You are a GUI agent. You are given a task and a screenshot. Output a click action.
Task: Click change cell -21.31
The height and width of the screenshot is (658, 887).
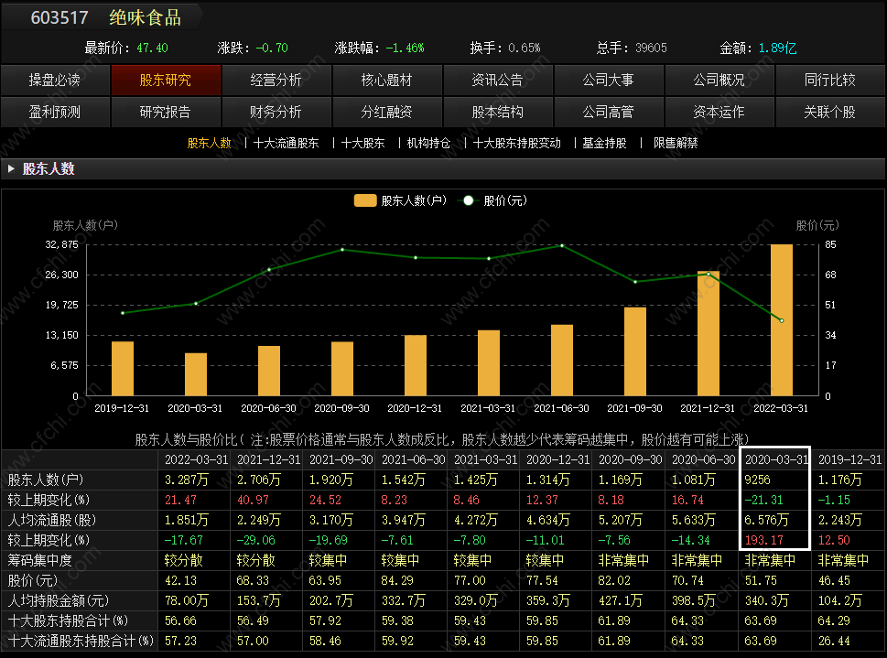coord(764,501)
